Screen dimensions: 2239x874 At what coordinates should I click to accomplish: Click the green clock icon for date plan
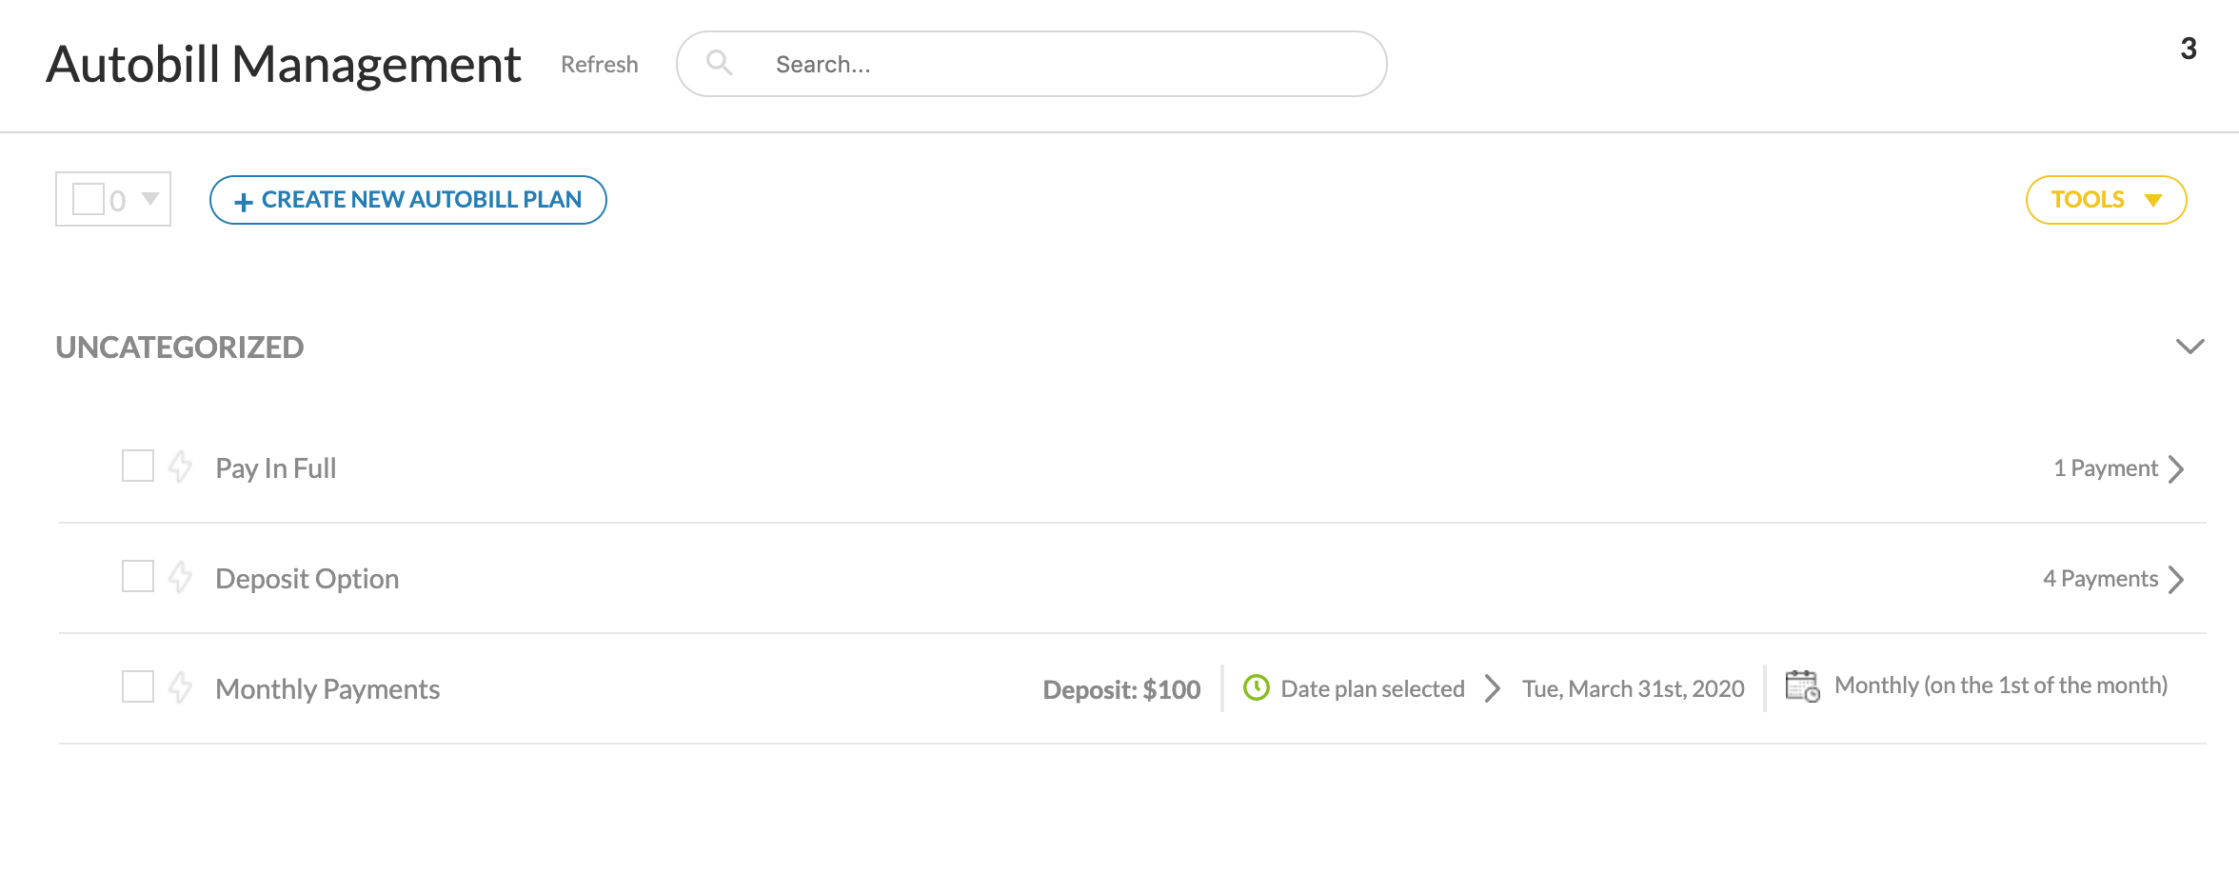(1257, 687)
